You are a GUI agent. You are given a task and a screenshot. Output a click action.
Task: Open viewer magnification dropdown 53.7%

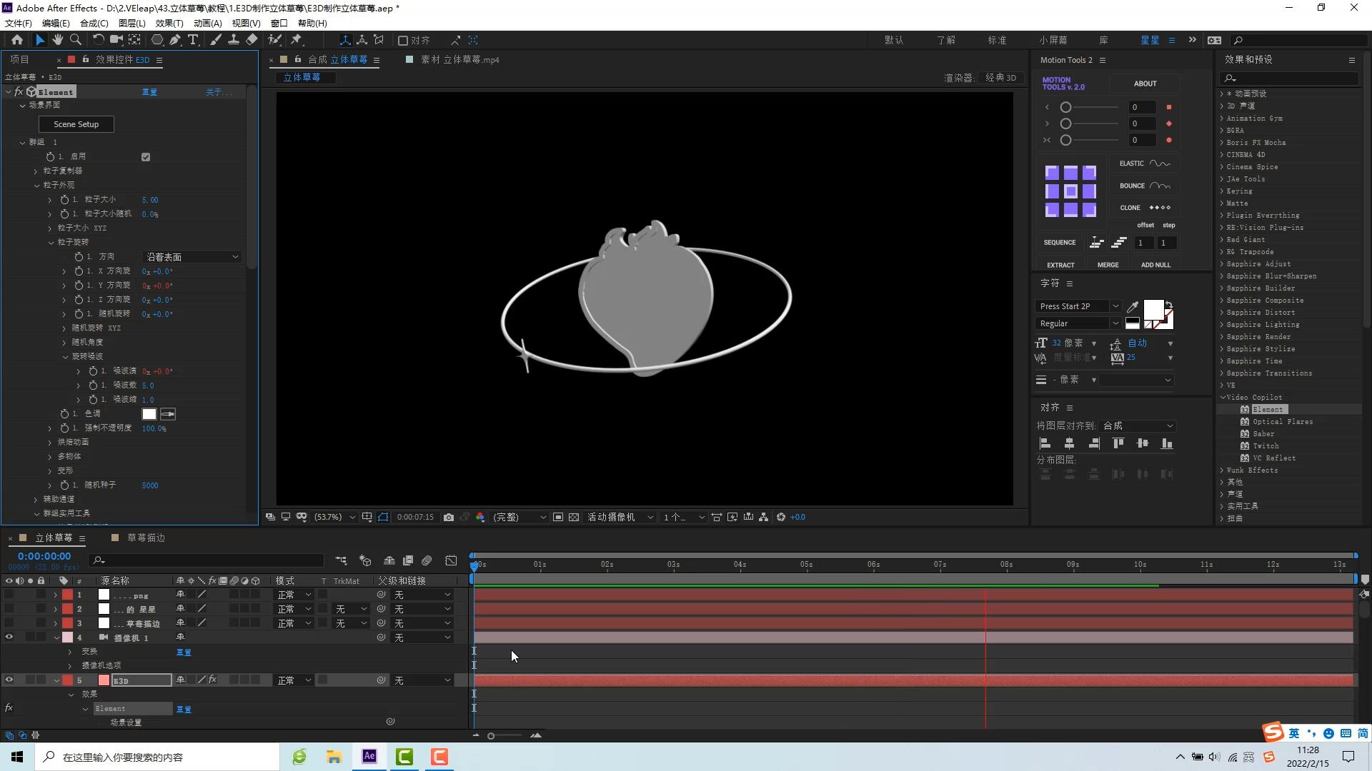pyautogui.click(x=334, y=518)
